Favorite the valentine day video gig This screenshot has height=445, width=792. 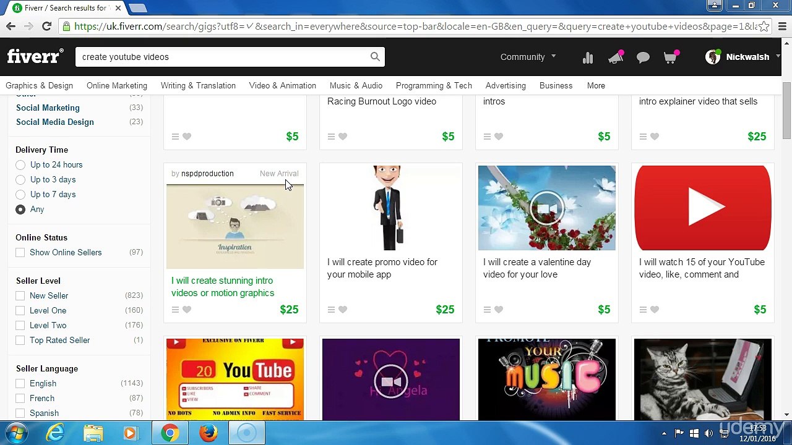click(x=499, y=310)
